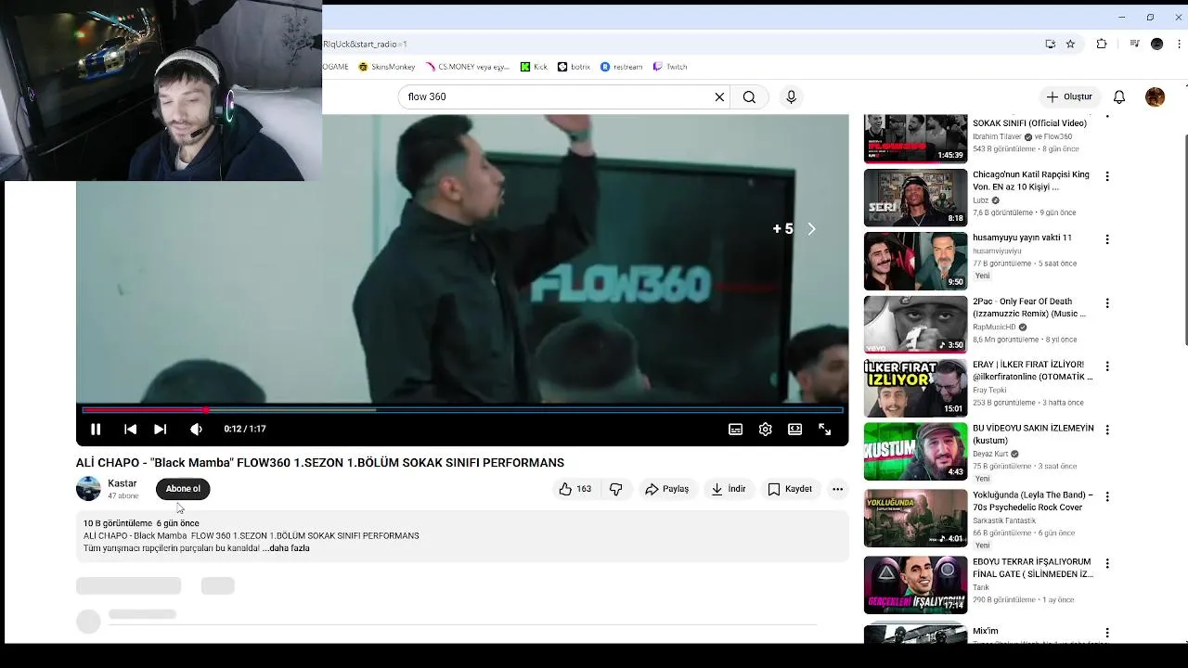Start voice search with the microphone

(791, 96)
